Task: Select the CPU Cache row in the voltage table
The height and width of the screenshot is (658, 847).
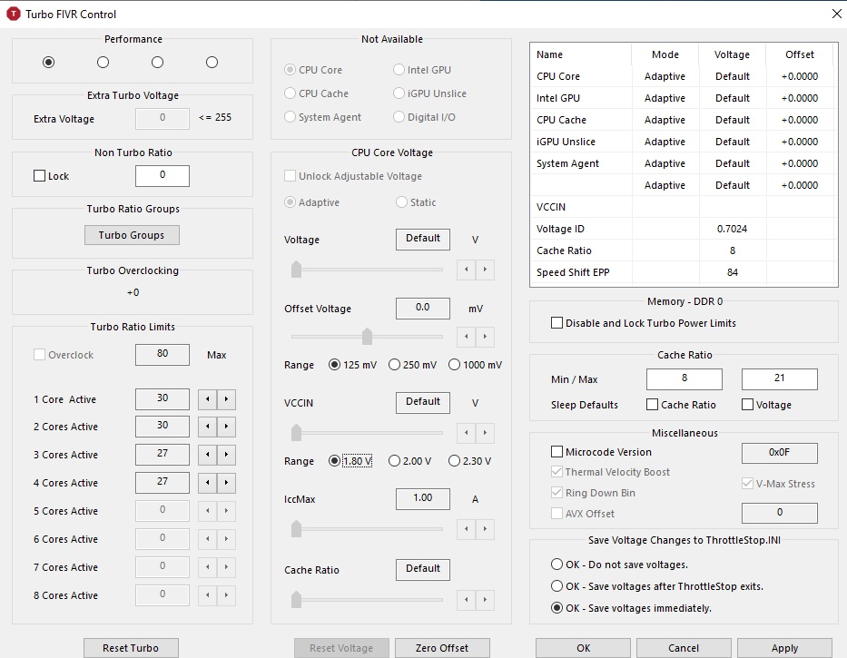Action: click(x=561, y=120)
